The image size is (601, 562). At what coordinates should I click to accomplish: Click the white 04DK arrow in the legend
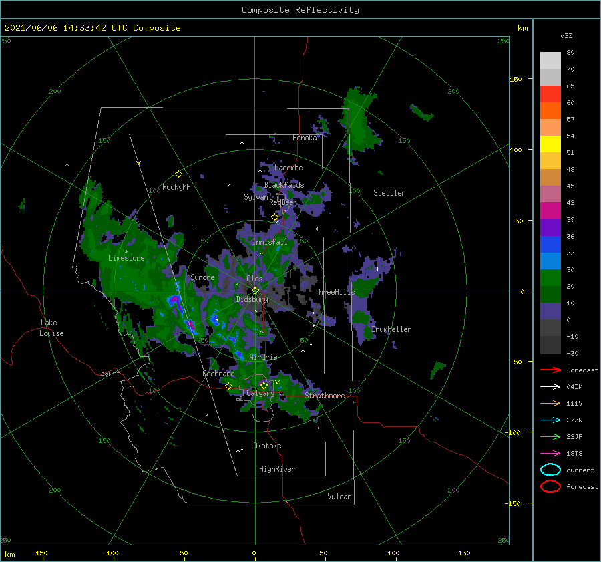pos(550,387)
